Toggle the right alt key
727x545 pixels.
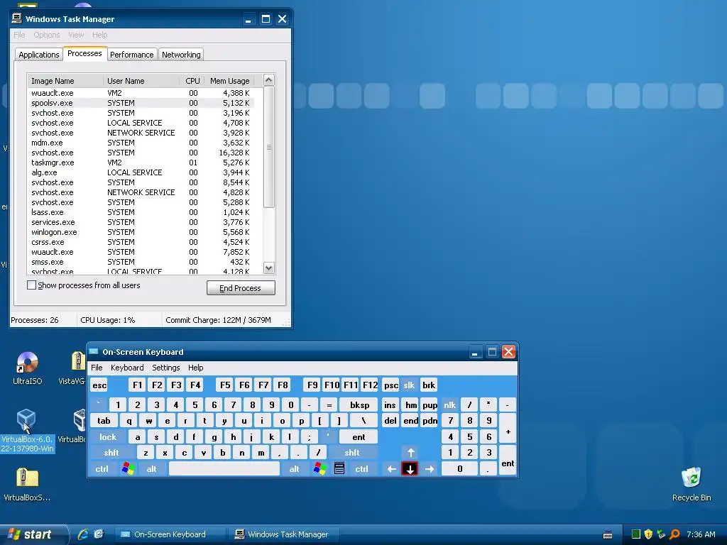click(295, 469)
